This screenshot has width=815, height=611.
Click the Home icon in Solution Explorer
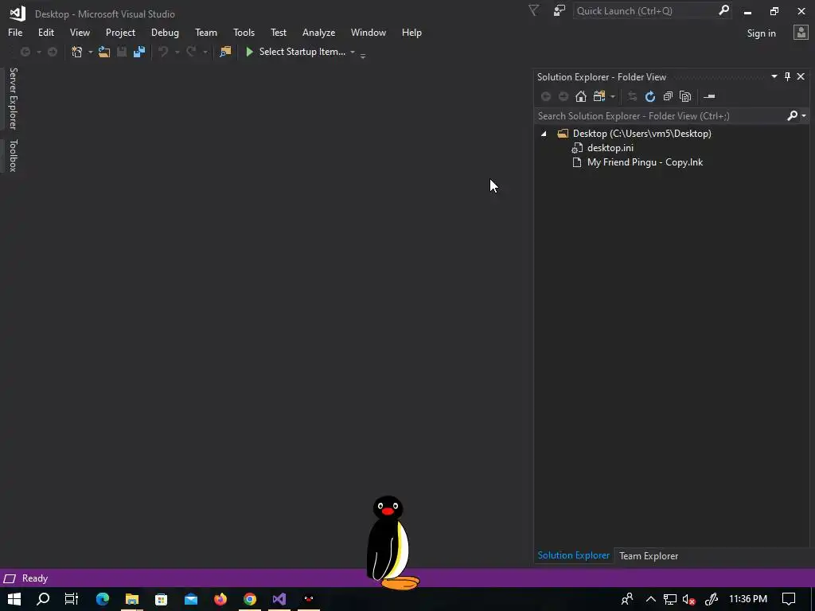tap(580, 96)
